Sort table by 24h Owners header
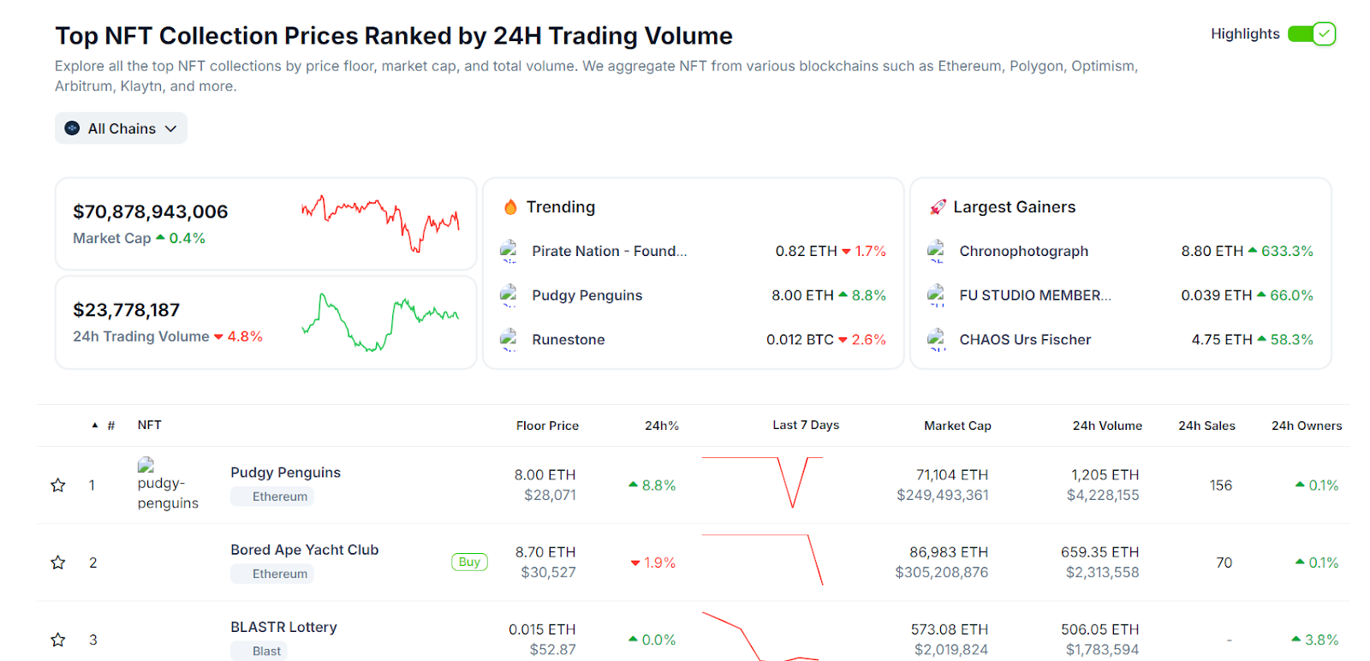Image resolution: width=1370 pixels, height=661 pixels. 1307,426
